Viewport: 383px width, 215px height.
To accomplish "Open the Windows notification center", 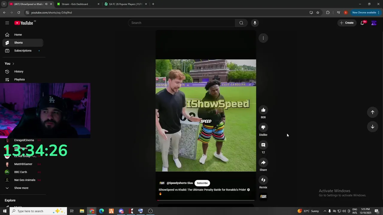I will pyautogui.click(x=377, y=211).
